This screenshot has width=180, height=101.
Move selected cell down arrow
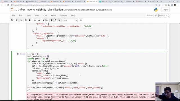click(x=39, y=20)
